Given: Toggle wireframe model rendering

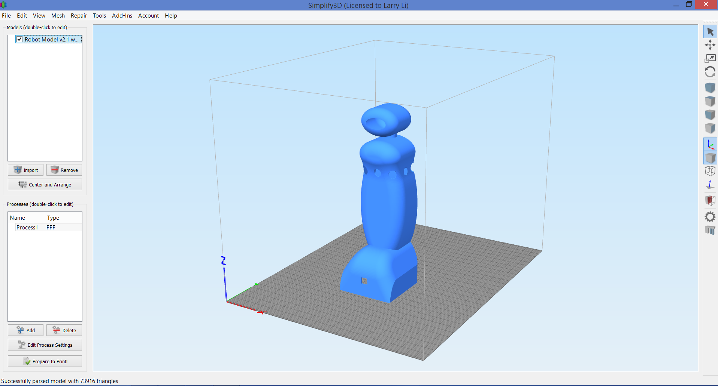Looking at the screenshot, I should 710,171.
